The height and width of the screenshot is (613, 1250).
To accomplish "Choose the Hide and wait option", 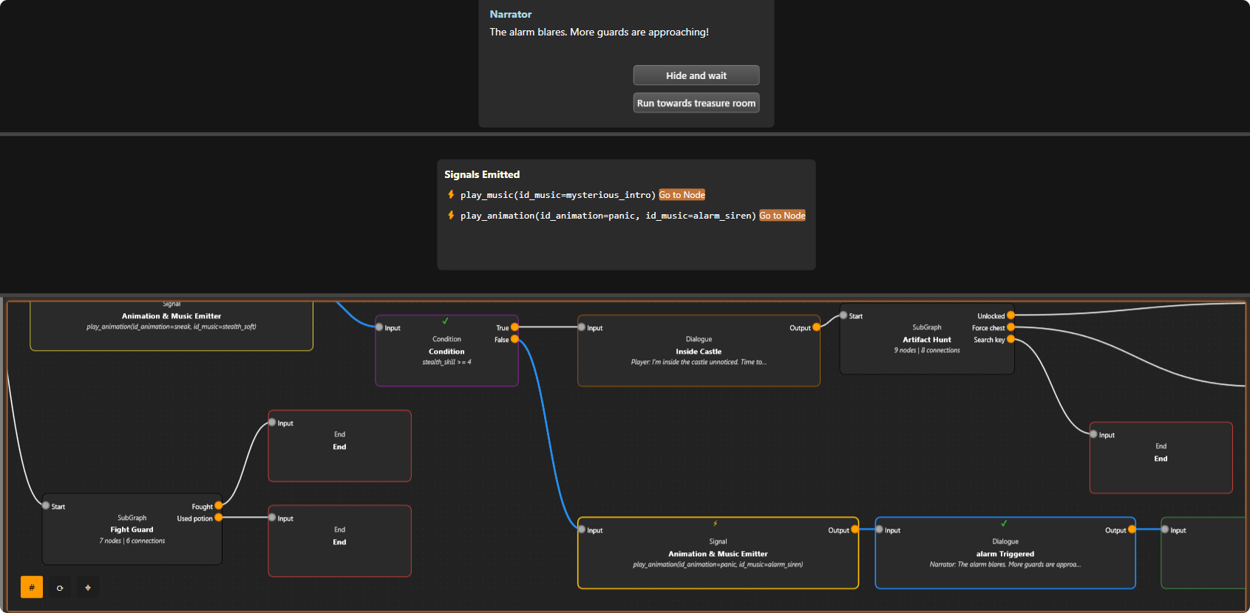I will point(696,75).
